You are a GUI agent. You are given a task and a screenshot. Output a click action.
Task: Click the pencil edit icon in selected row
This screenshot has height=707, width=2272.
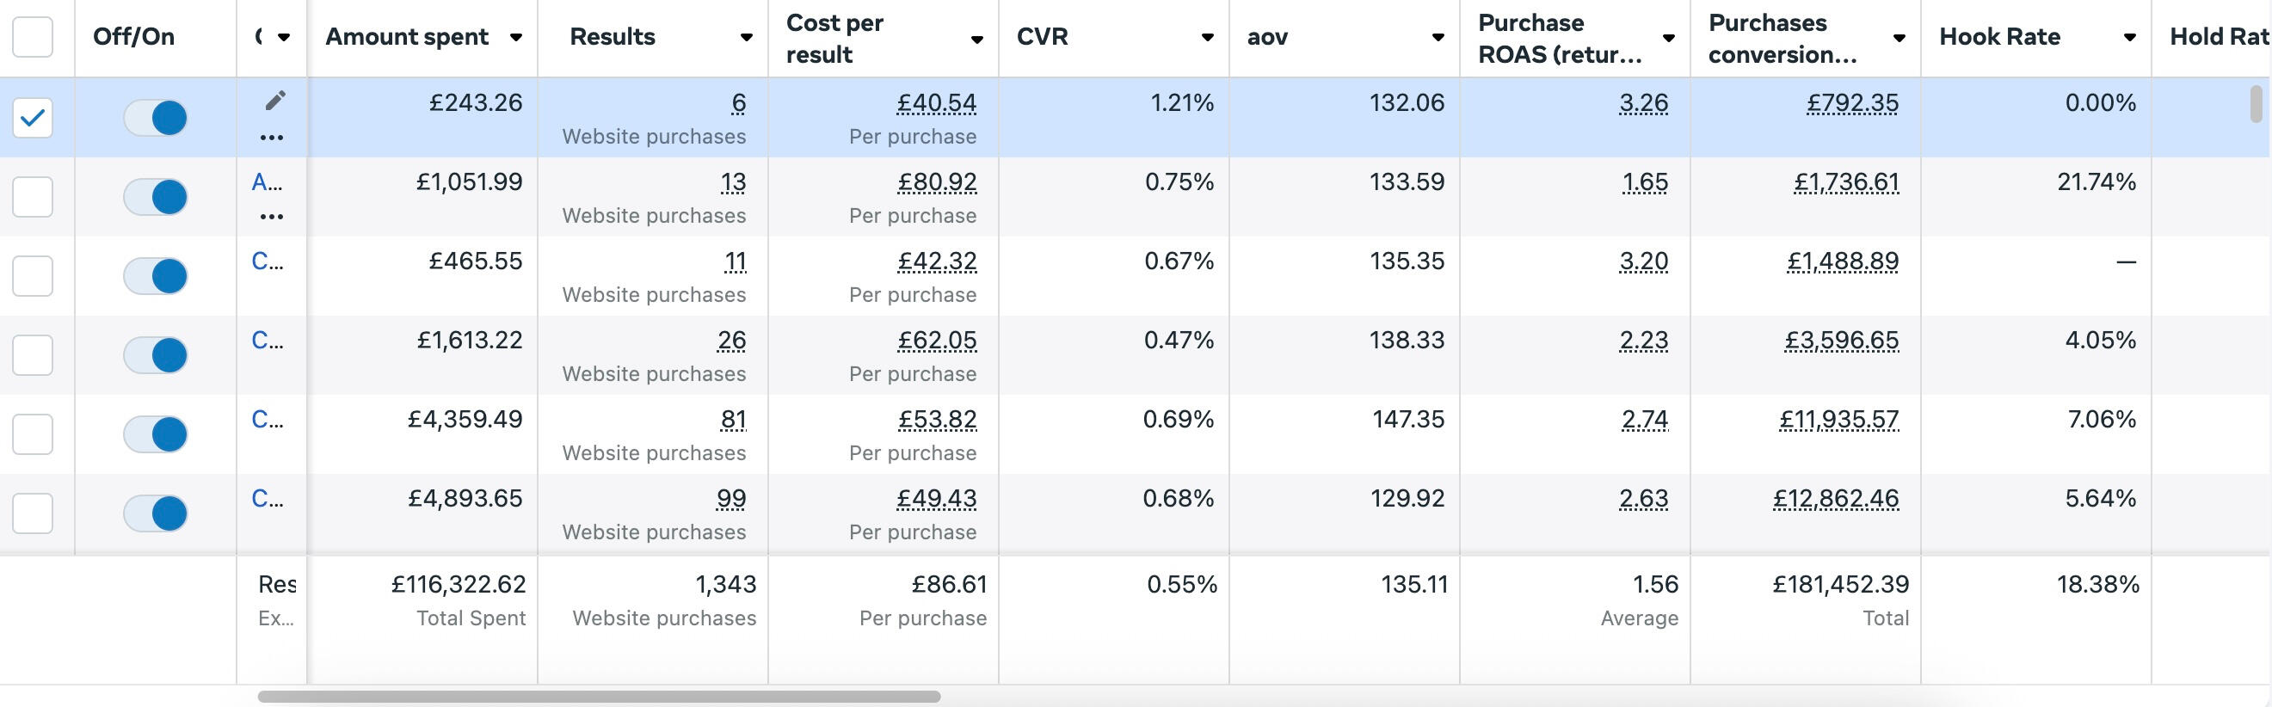[x=275, y=101]
